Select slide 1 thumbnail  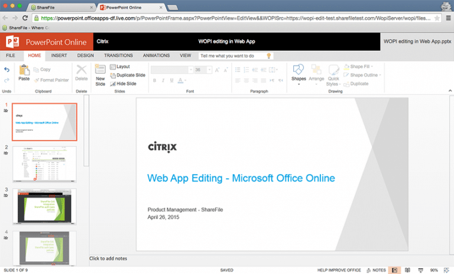point(44,122)
